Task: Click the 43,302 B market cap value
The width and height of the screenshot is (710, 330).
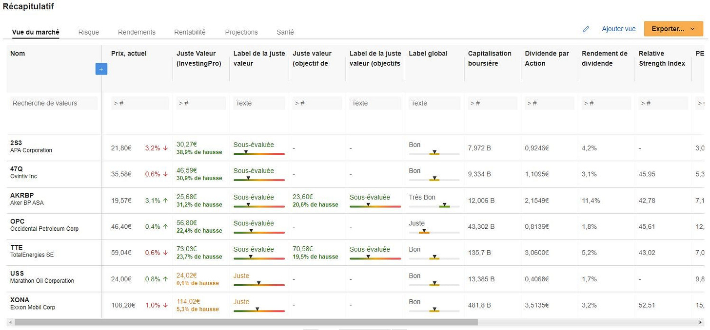Action: tap(481, 226)
